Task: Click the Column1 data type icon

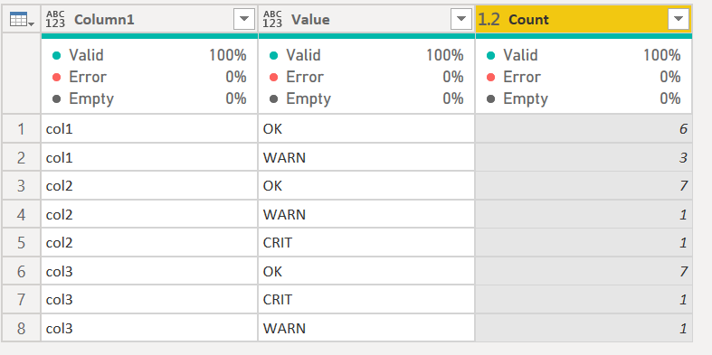Action: pos(55,20)
